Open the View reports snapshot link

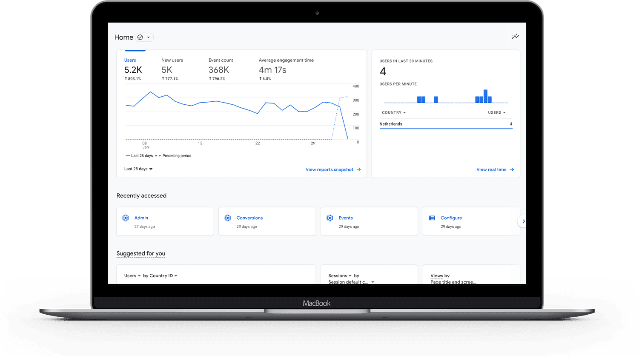click(x=329, y=169)
